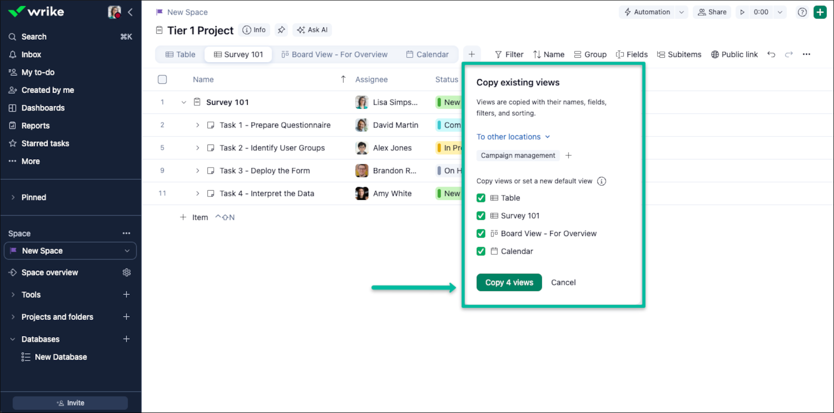Screen dimensions: 834x413
Task: Uncheck the Table view checkbox
Action: (481, 198)
